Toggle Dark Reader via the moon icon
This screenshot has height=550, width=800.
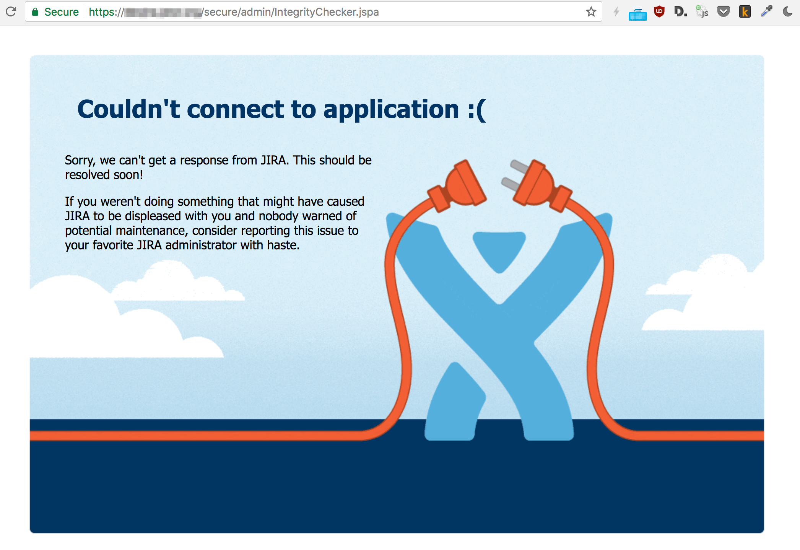coord(787,11)
